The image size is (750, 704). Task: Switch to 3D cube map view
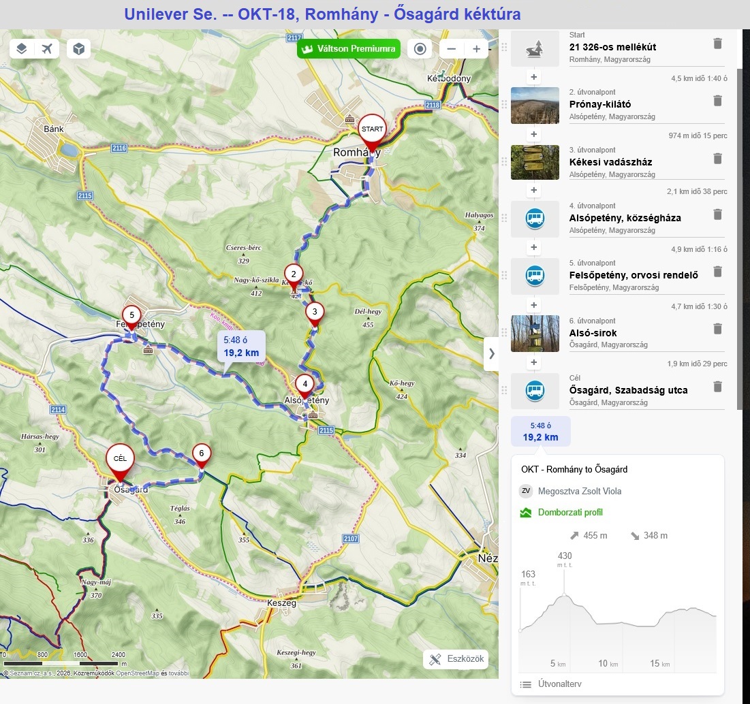79,49
